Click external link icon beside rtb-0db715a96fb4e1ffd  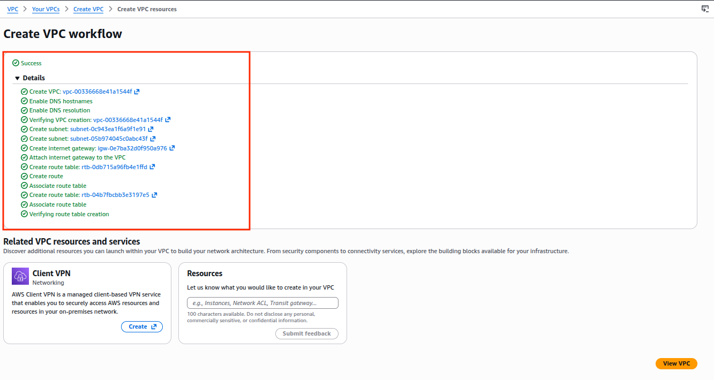pos(152,167)
